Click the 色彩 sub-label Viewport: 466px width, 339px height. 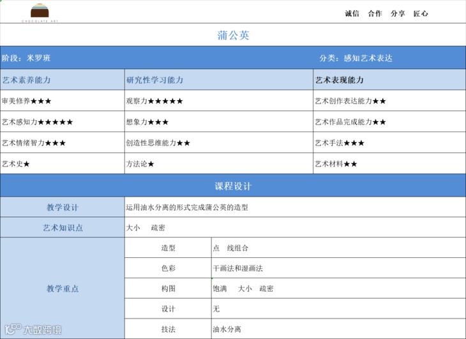click(169, 268)
